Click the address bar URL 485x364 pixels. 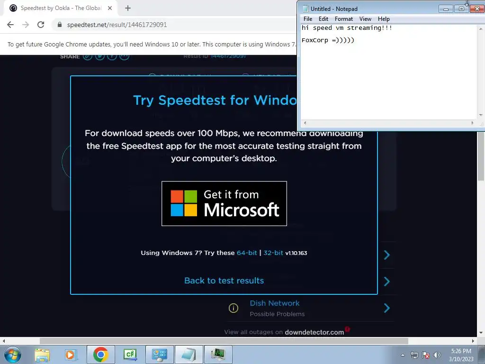[x=117, y=25]
